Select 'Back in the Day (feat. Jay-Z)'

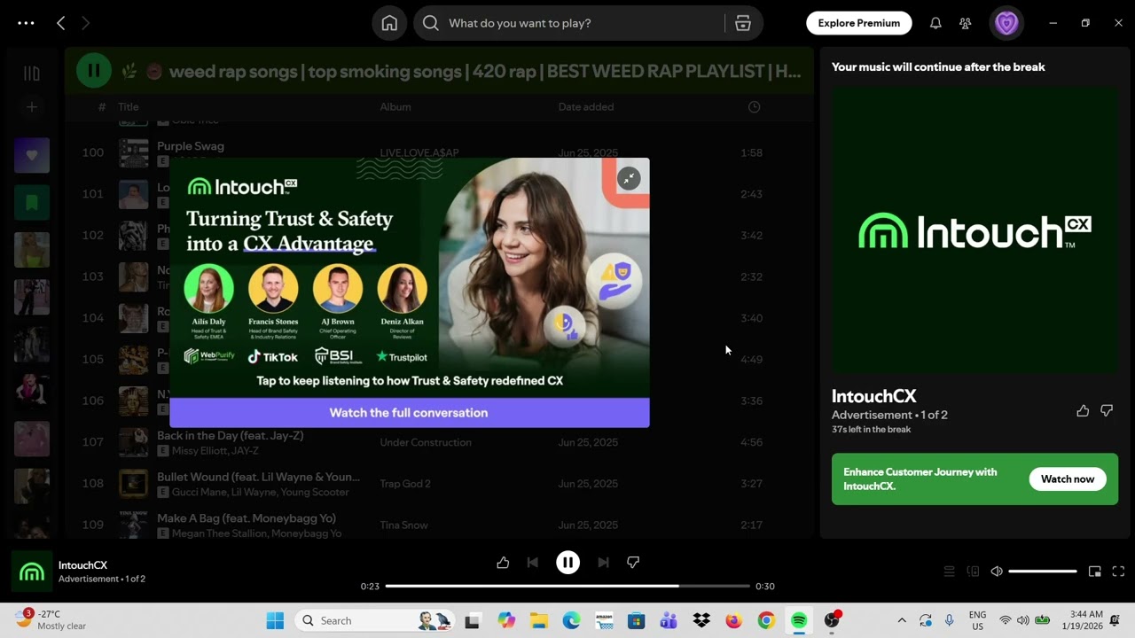pyautogui.click(x=231, y=436)
